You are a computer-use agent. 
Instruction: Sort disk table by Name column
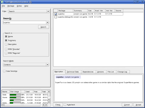6,92
